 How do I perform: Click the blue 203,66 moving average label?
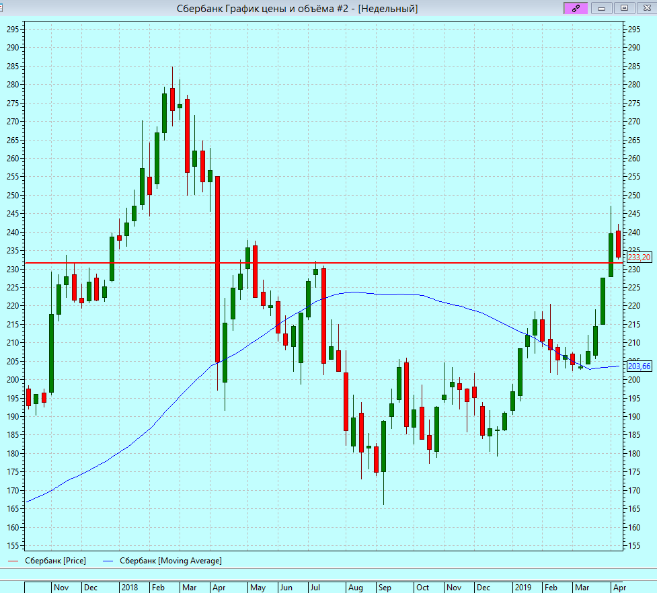pyautogui.click(x=640, y=366)
